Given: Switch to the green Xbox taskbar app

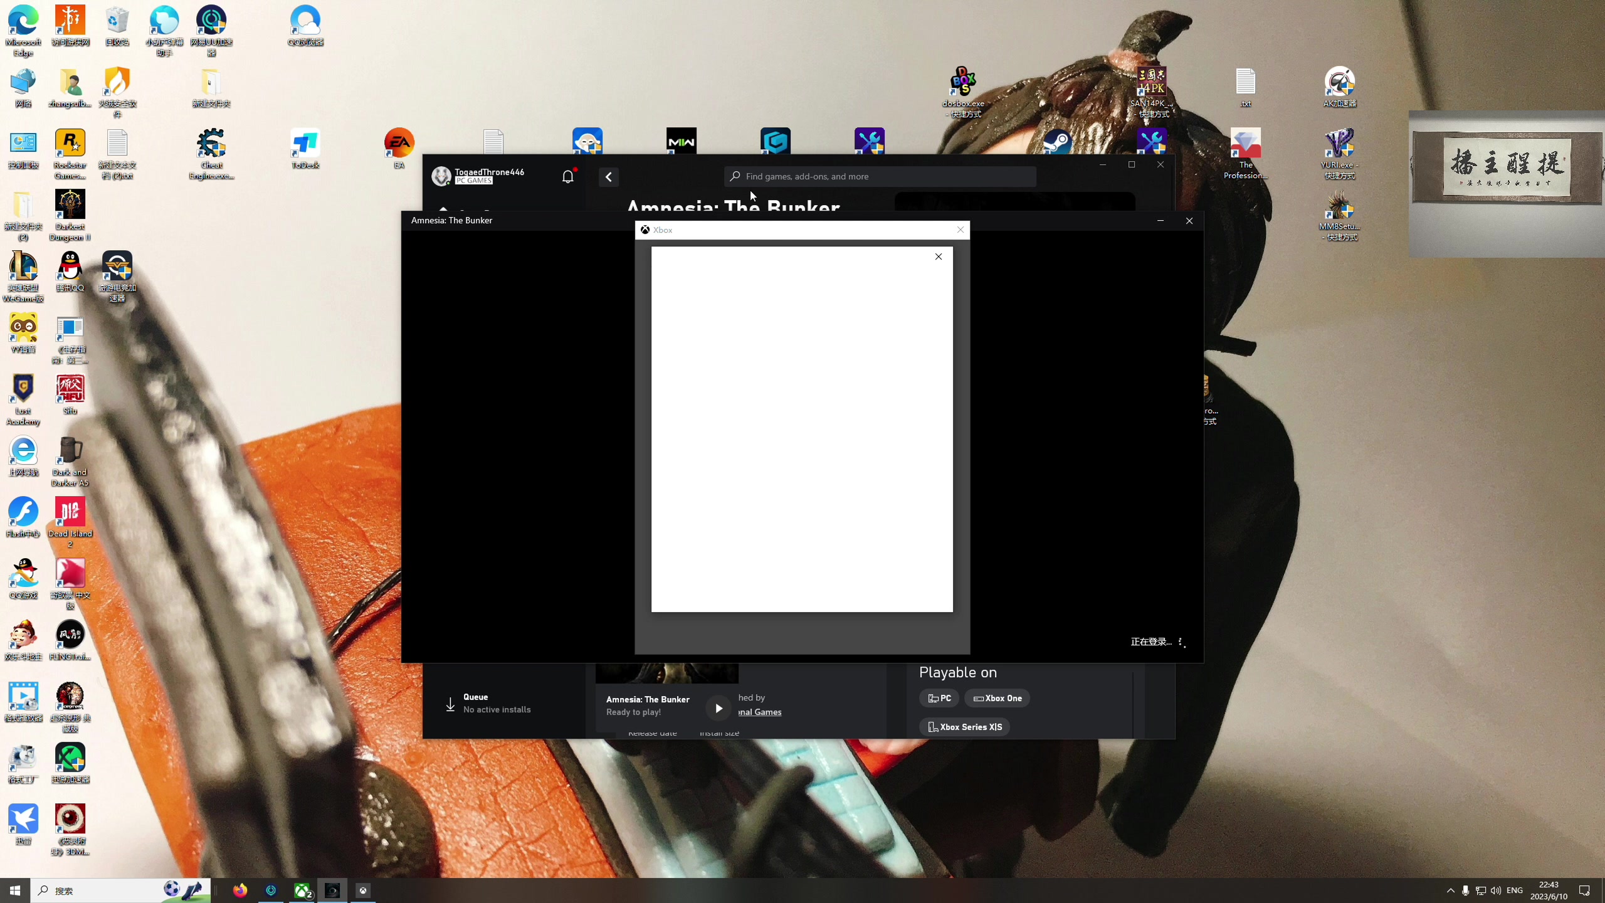Looking at the screenshot, I should 303,890.
